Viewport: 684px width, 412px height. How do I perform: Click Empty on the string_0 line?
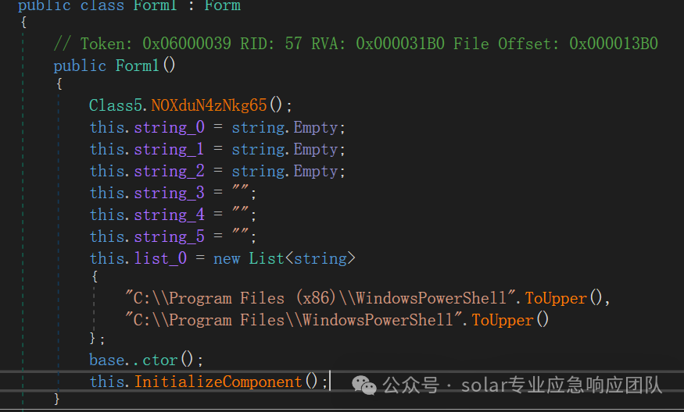(315, 127)
